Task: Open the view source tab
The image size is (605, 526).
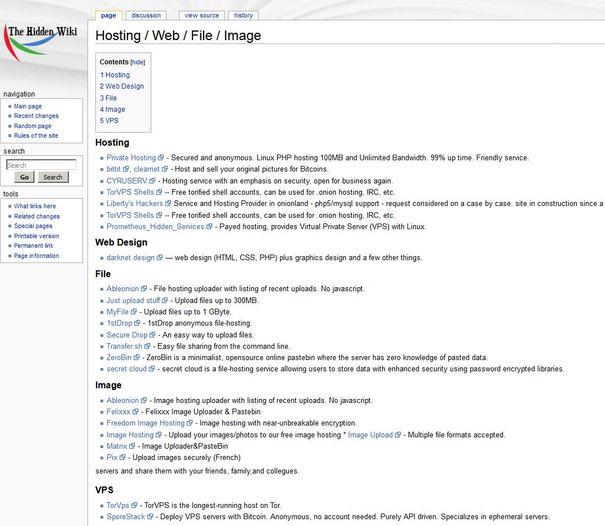Action: pyautogui.click(x=201, y=15)
